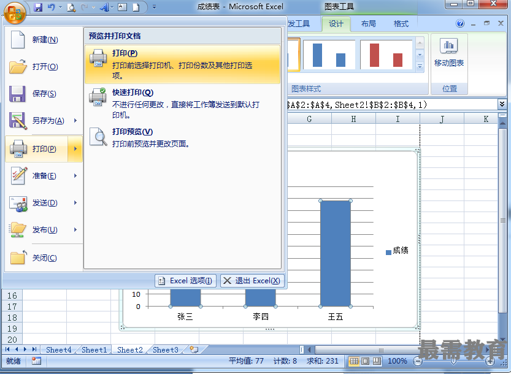The width and height of the screenshot is (511, 374).
Task: Click the Undo arrow icon
Action: [x=51, y=7]
